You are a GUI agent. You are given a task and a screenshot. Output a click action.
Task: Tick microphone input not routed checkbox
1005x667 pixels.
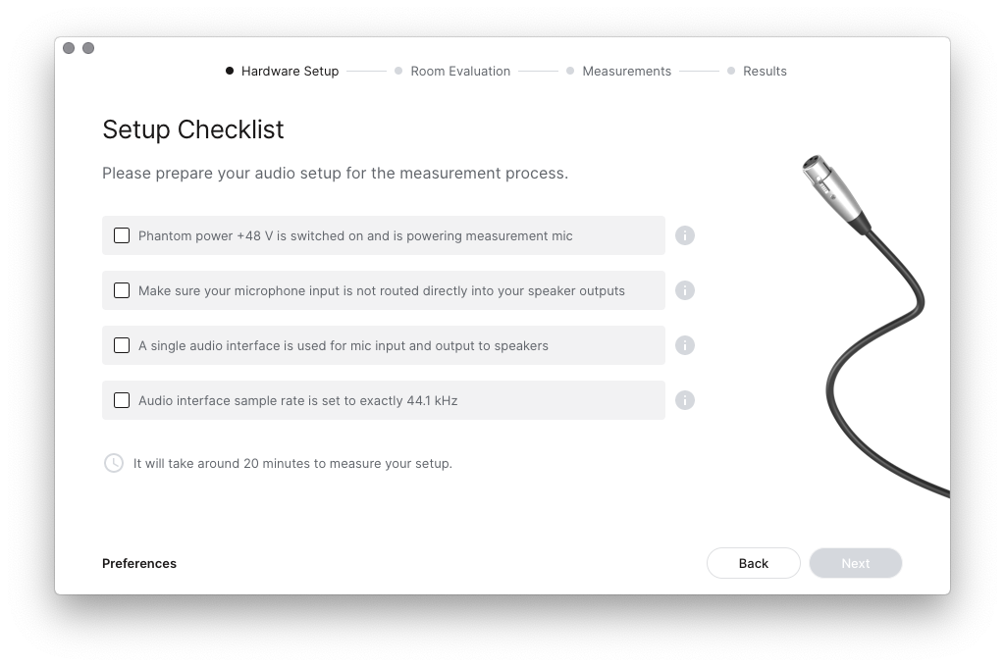[x=122, y=291]
